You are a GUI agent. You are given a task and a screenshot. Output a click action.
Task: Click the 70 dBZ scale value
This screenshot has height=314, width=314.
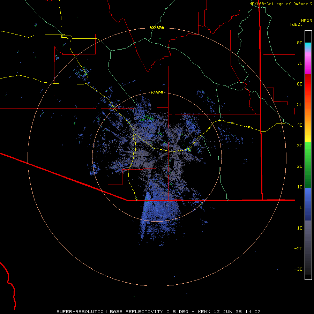click(300, 63)
